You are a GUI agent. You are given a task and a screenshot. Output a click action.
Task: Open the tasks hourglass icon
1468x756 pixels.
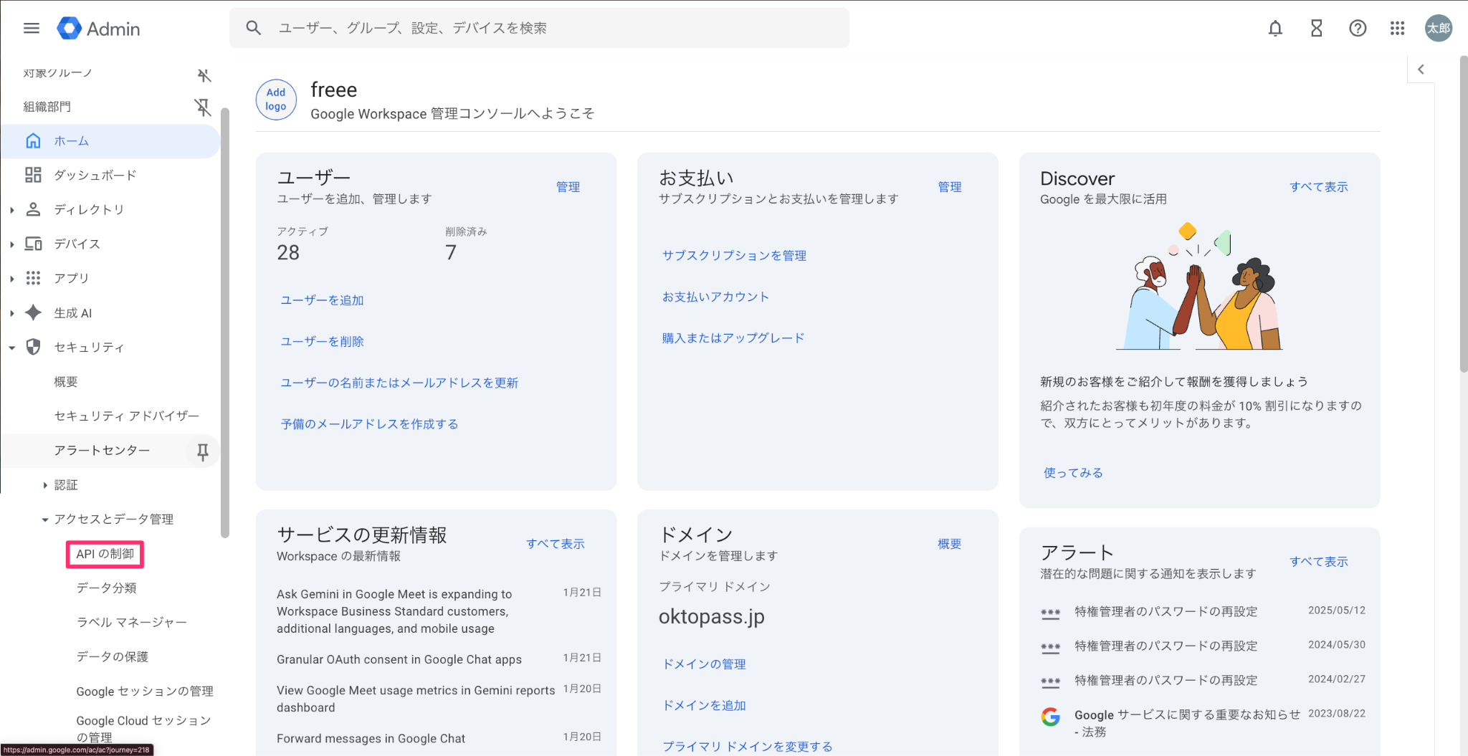point(1316,29)
